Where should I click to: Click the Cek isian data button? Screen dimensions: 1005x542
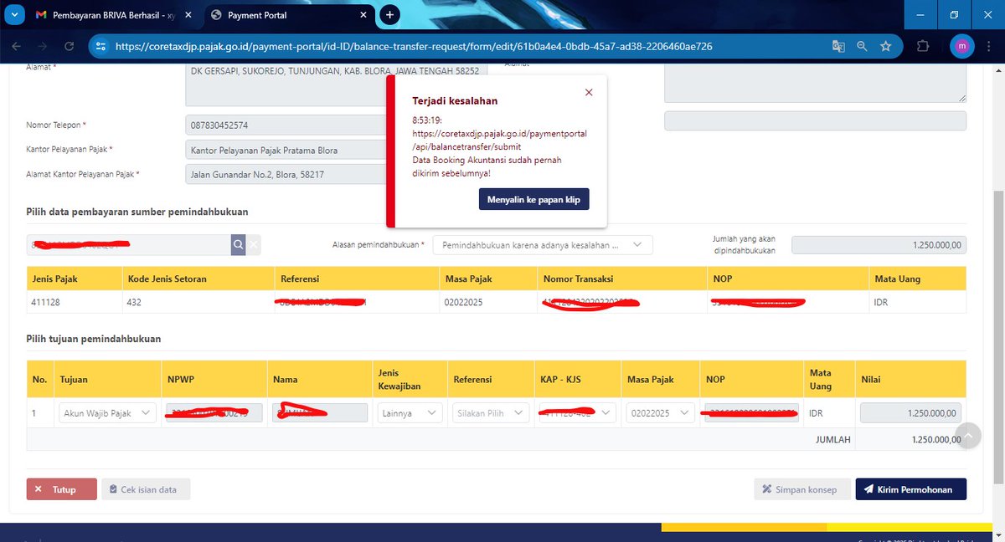point(146,489)
